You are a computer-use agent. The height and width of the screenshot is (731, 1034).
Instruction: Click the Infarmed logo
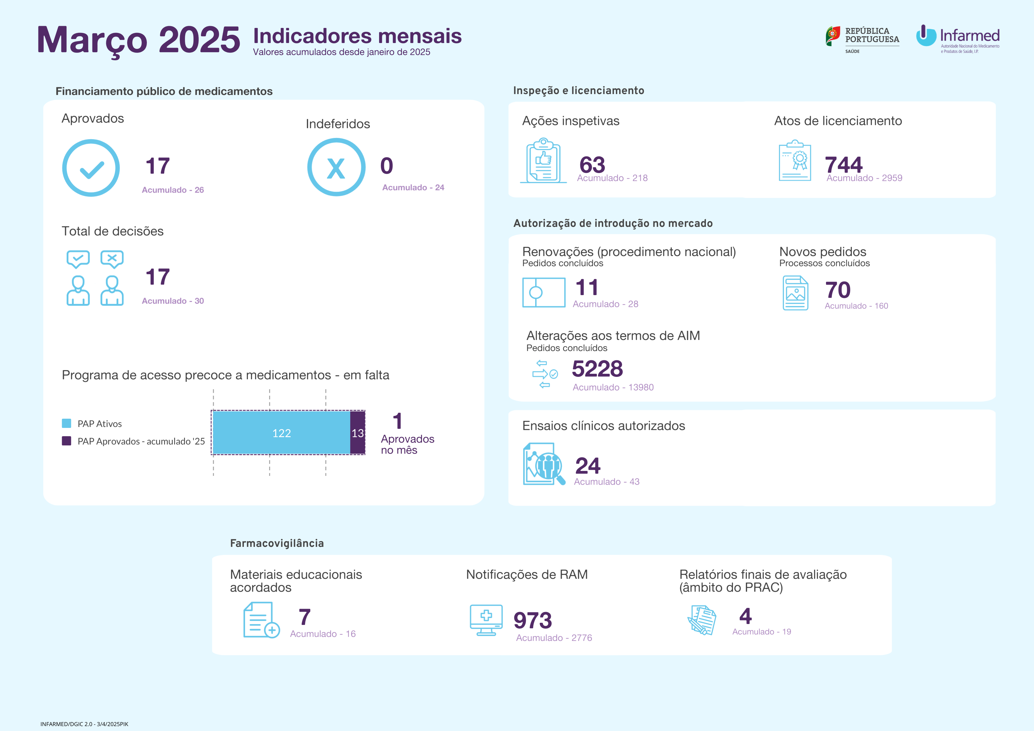click(958, 38)
